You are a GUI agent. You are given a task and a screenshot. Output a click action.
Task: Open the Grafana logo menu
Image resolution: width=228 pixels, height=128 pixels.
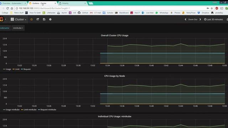2,19
